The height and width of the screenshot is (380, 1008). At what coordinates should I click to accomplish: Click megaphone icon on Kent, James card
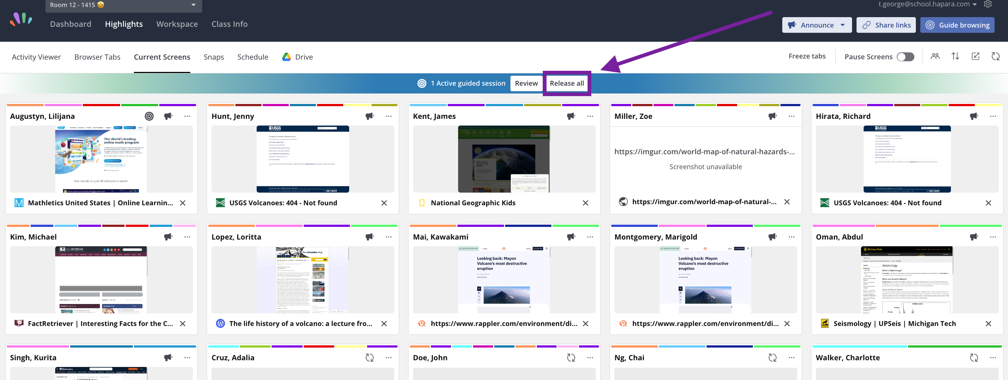click(x=571, y=116)
